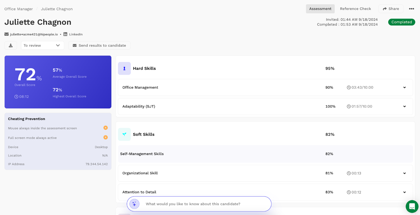
Task: Click the Hard Skills category icon
Action: point(124,68)
